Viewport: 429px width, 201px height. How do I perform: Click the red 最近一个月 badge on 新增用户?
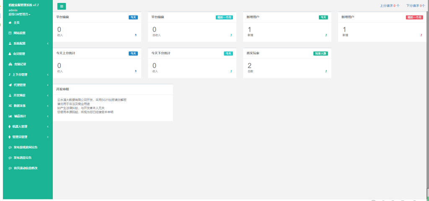tap(414, 18)
